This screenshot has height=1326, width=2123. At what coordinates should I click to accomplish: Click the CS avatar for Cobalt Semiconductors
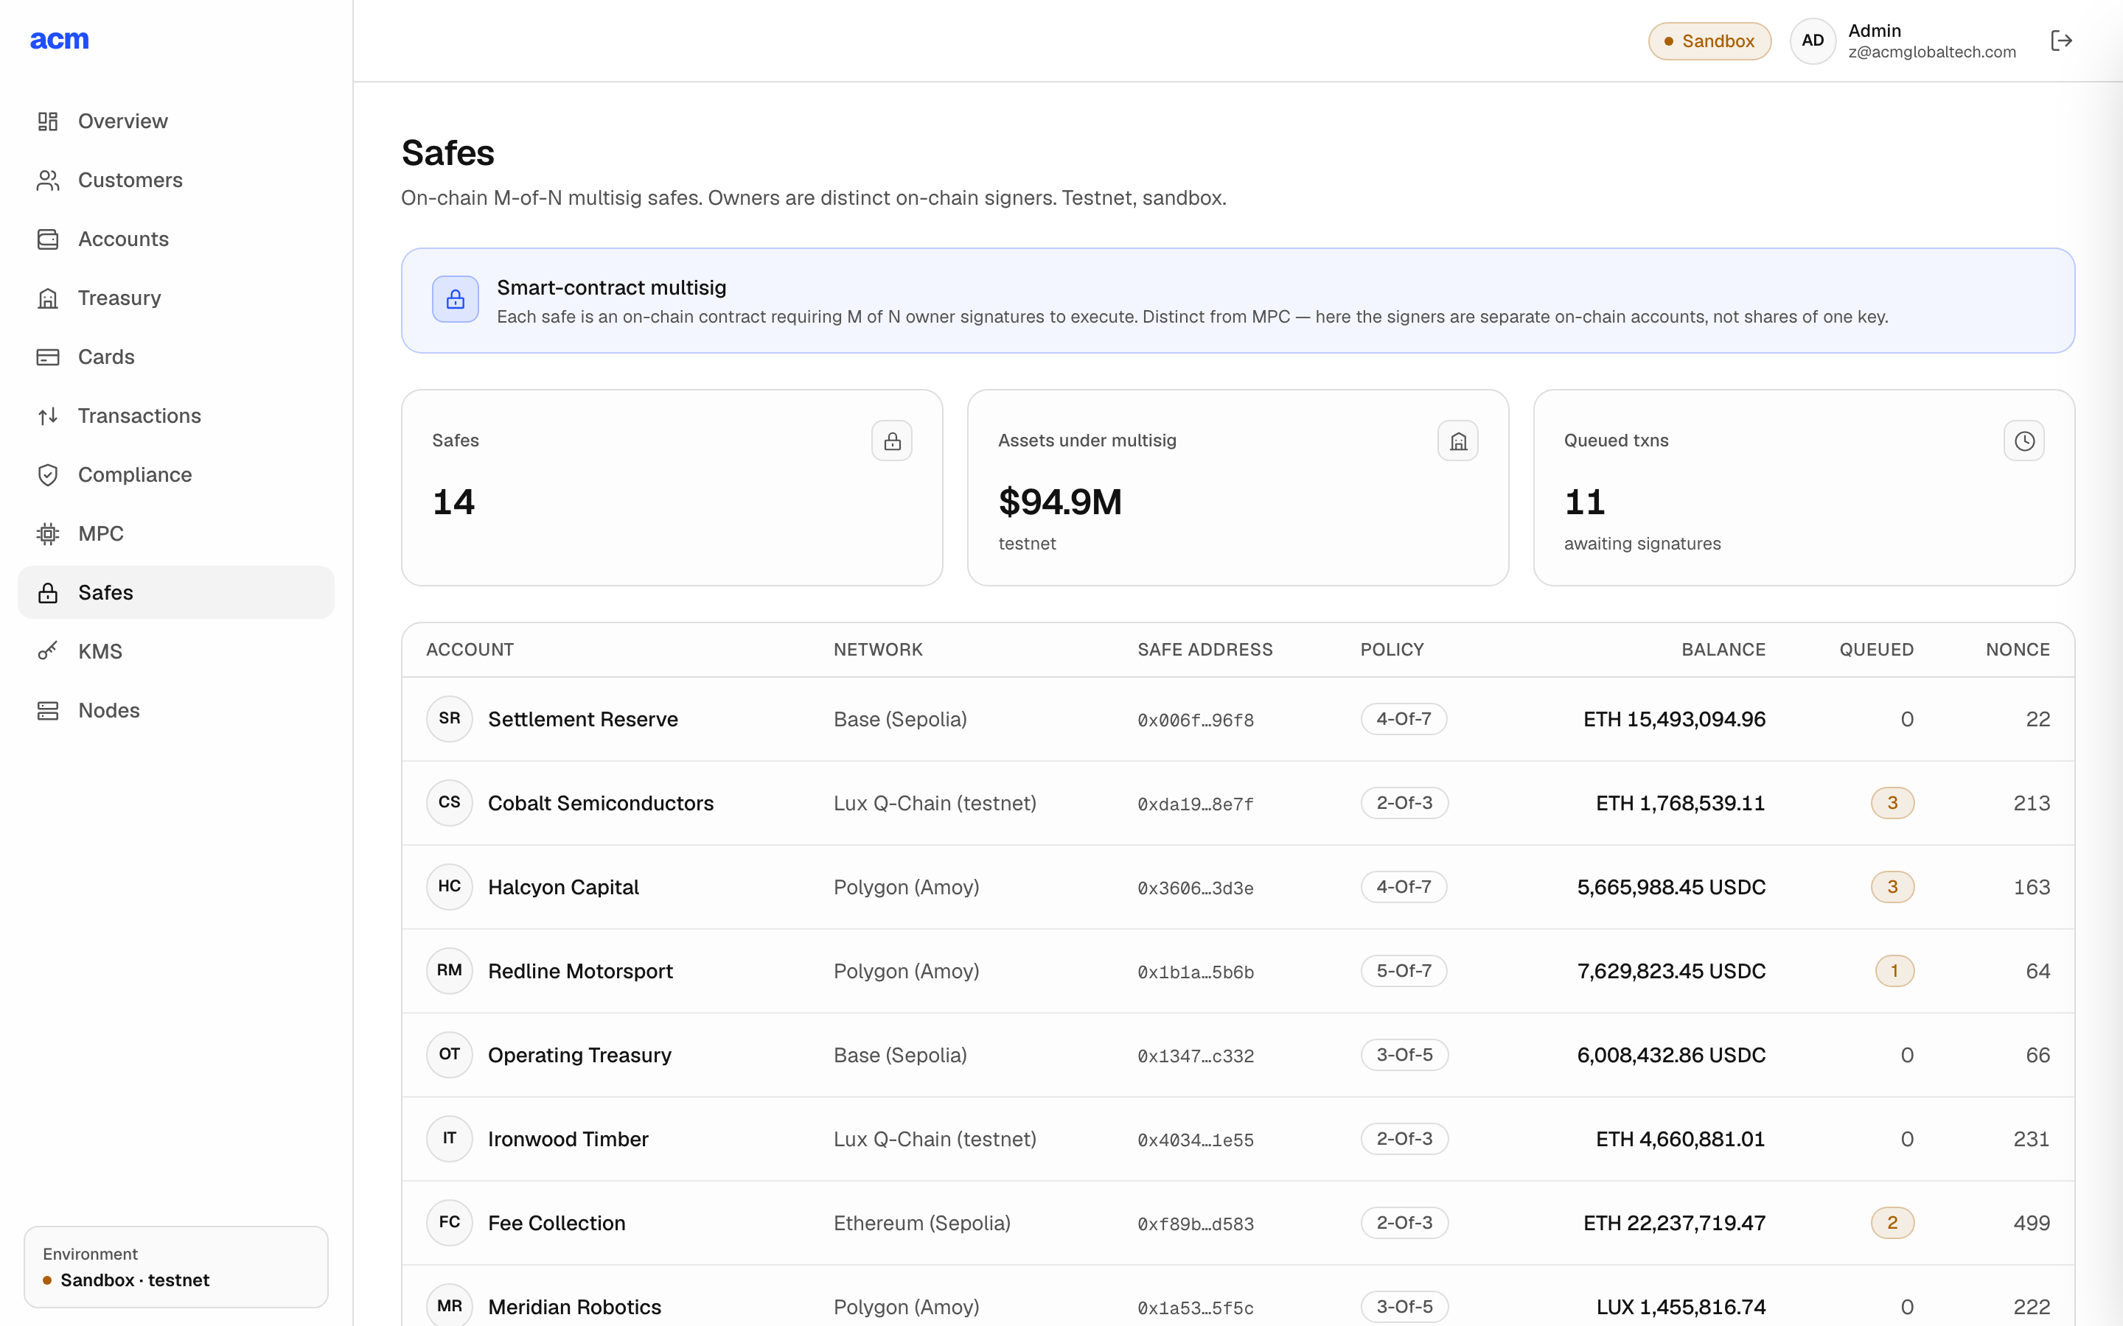[449, 803]
